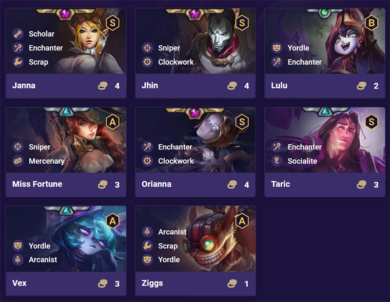Click the cost value 4 on Orianna's card

click(247, 185)
